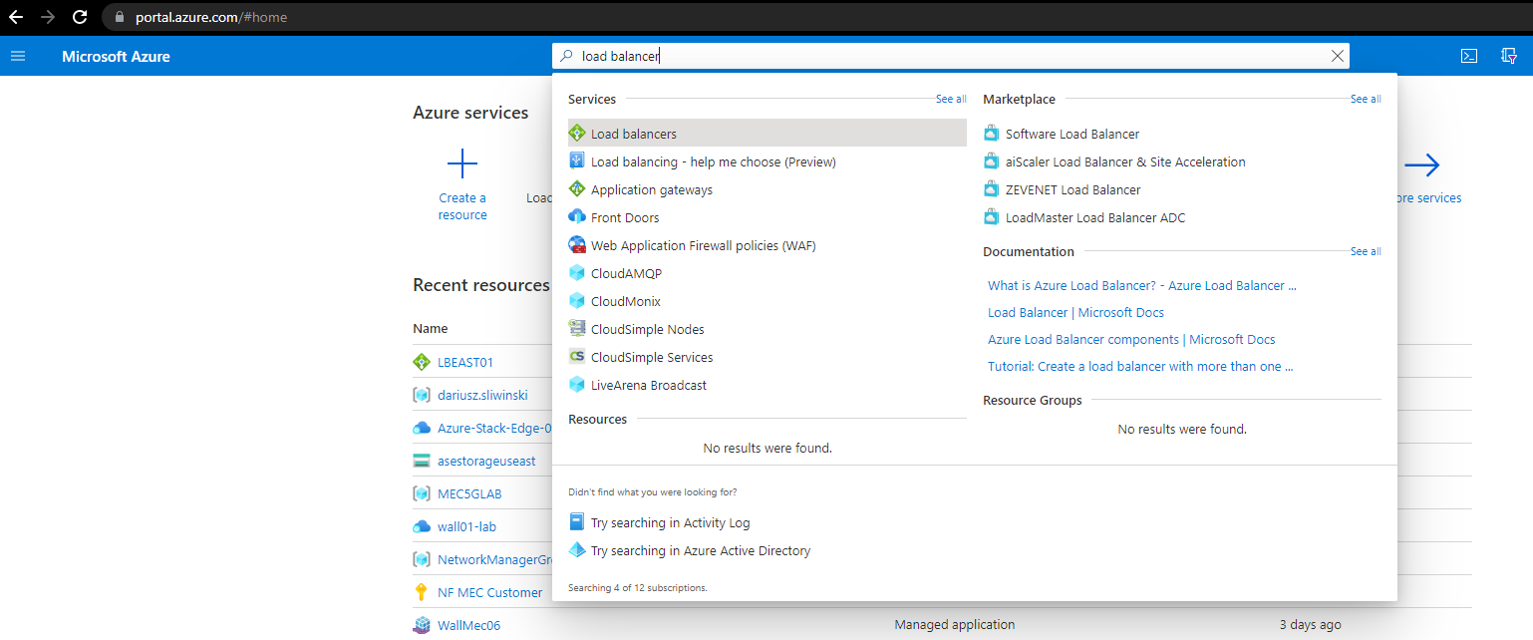The image size is (1533, 640).
Task: Open Azure Load Balancer components doc link
Action: pyautogui.click(x=1131, y=339)
